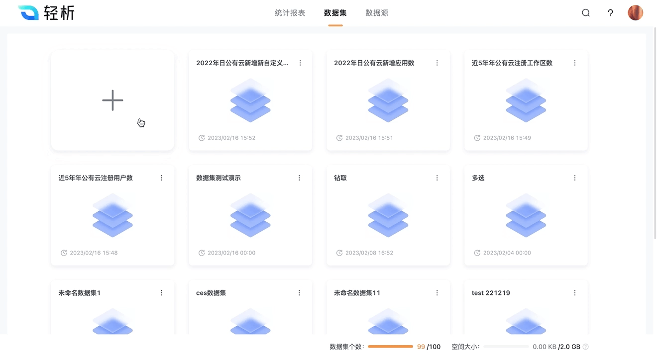Viewport: 657px width, 358px height.
Task: Open more options for test 221219 card
Action: 575,293
